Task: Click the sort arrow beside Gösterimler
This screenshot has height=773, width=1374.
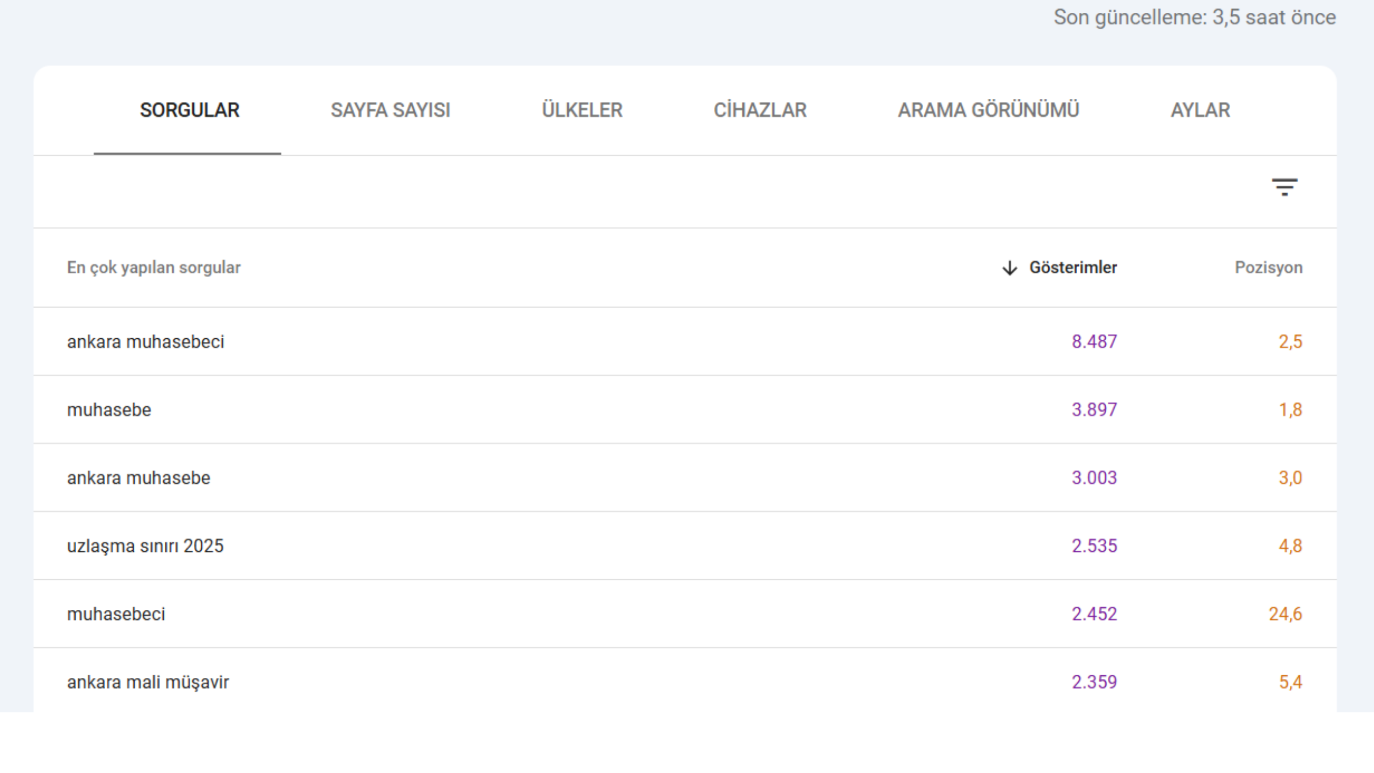Action: [1010, 267]
